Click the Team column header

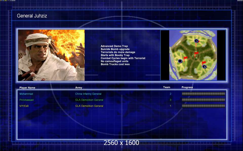[167, 87]
